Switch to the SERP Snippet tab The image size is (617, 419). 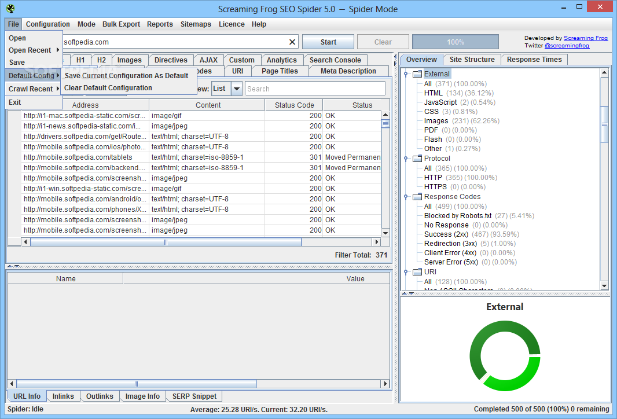pos(194,396)
